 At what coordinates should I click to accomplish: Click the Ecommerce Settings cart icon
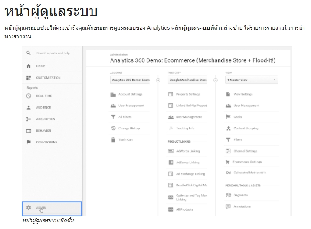pos(227,162)
